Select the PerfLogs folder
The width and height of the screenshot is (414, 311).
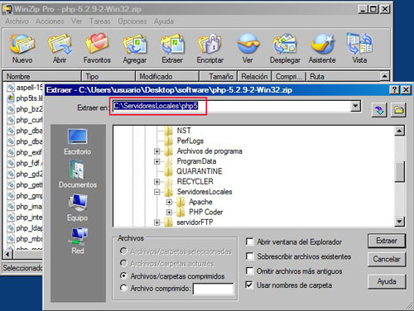coord(190,141)
